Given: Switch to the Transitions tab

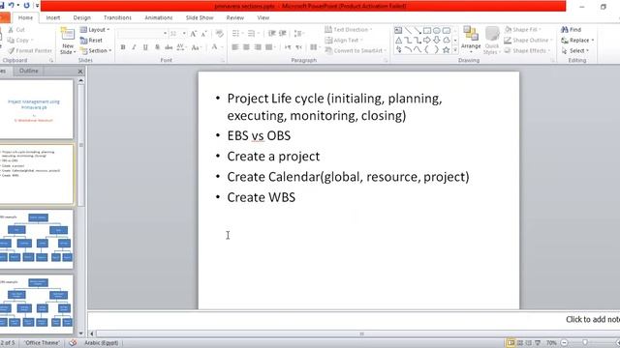Looking at the screenshot, I should pyautogui.click(x=117, y=17).
